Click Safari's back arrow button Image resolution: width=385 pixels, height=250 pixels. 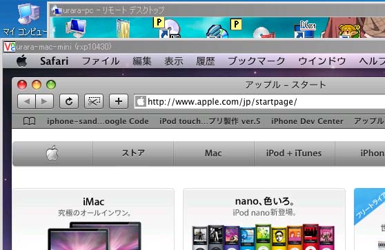click(x=26, y=101)
